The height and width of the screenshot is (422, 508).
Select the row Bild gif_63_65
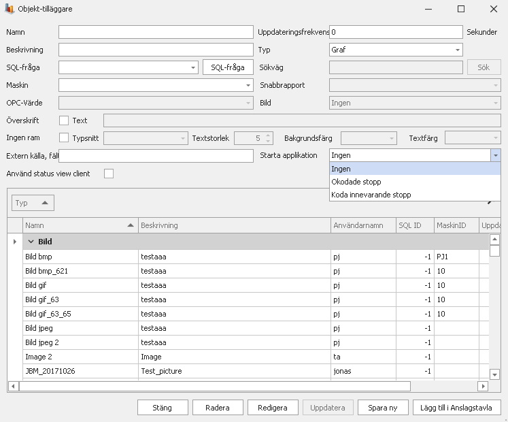coord(256,314)
